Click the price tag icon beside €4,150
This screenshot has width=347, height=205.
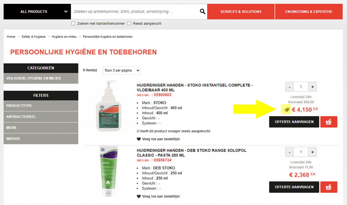coord(287,110)
